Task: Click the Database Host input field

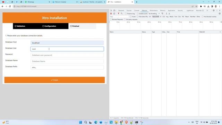Action: pos(67,43)
